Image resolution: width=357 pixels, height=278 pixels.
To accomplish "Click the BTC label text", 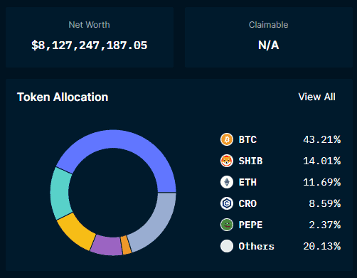I will (x=247, y=139).
